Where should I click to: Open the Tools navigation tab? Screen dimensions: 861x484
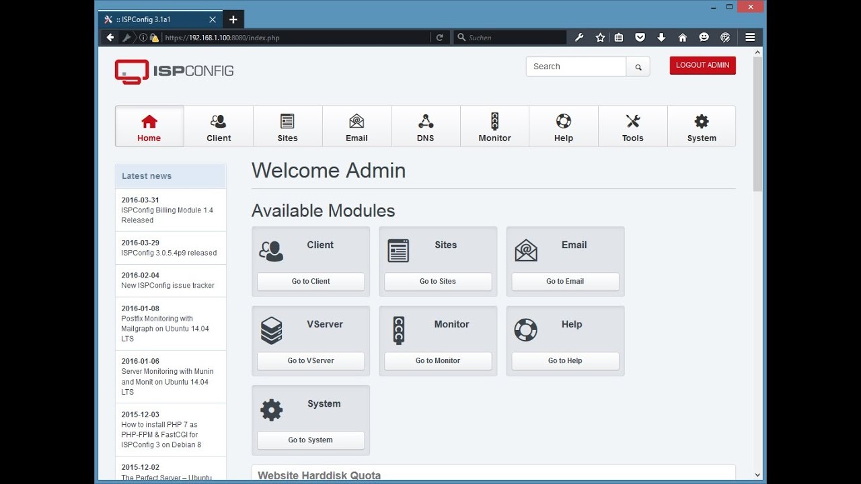633,126
